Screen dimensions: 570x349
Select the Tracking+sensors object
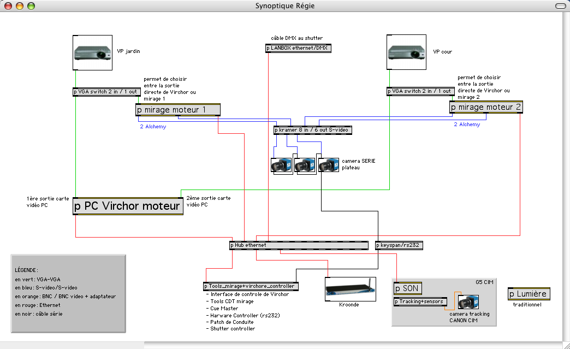[420, 301]
